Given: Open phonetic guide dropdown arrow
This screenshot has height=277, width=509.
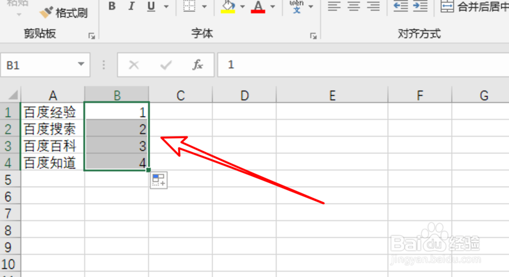Looking at the screenshot, I should pos(311,6).
